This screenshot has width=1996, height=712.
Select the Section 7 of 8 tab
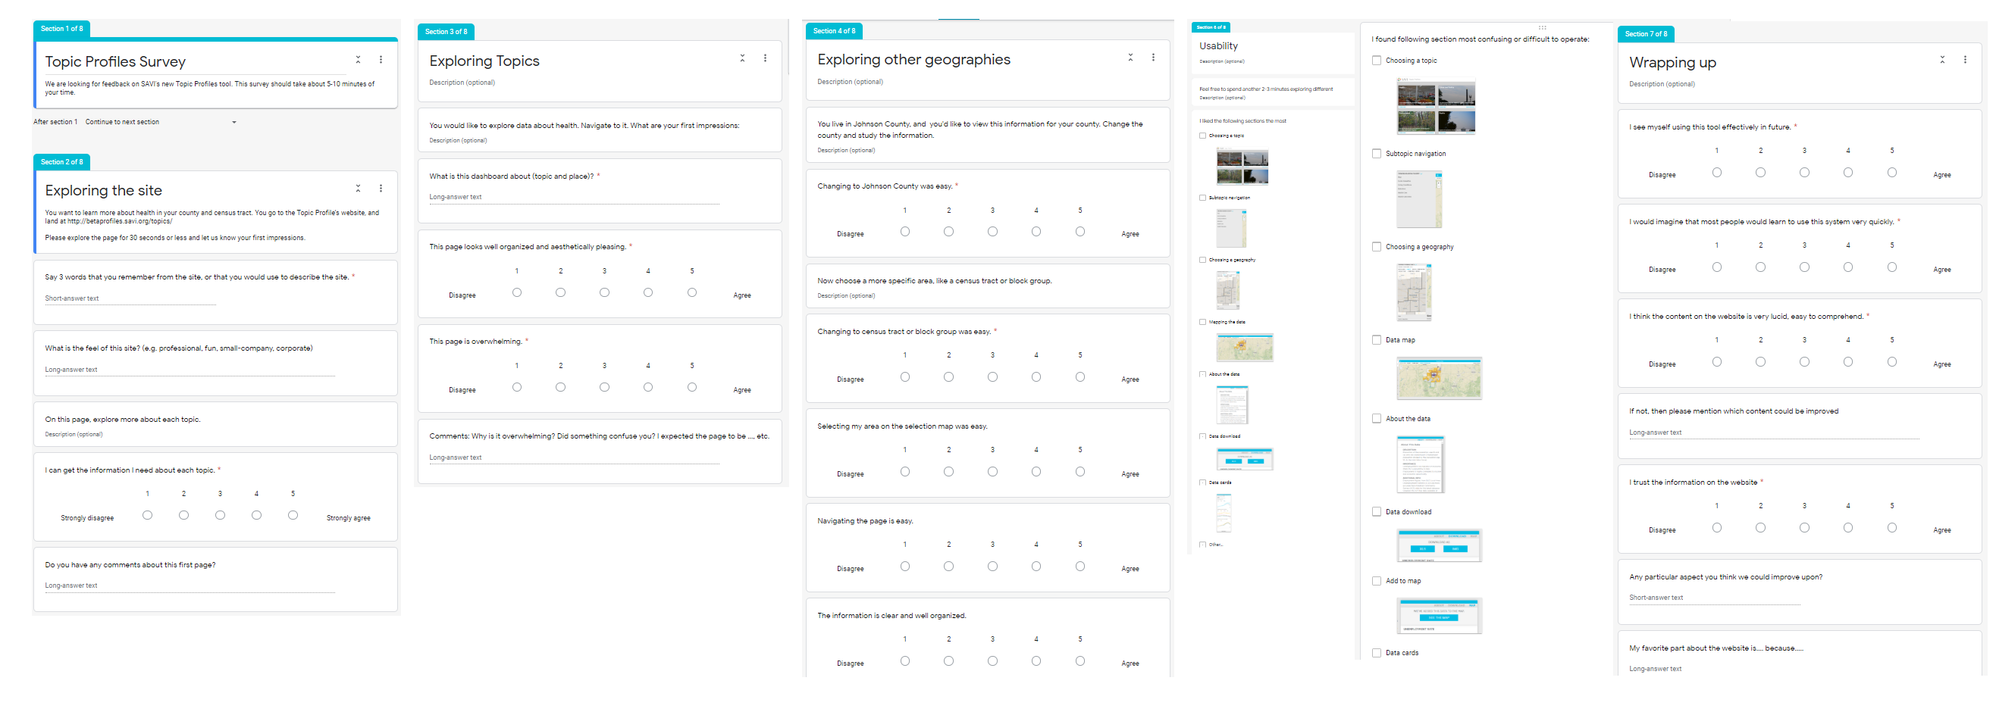1646,34
